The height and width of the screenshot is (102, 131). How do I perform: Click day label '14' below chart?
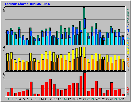pyautogui.click(x=58, y=99)
